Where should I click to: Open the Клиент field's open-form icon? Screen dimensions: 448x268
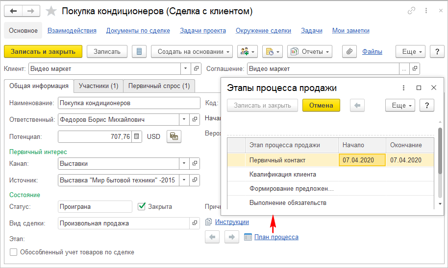click(x=196, y=69)
